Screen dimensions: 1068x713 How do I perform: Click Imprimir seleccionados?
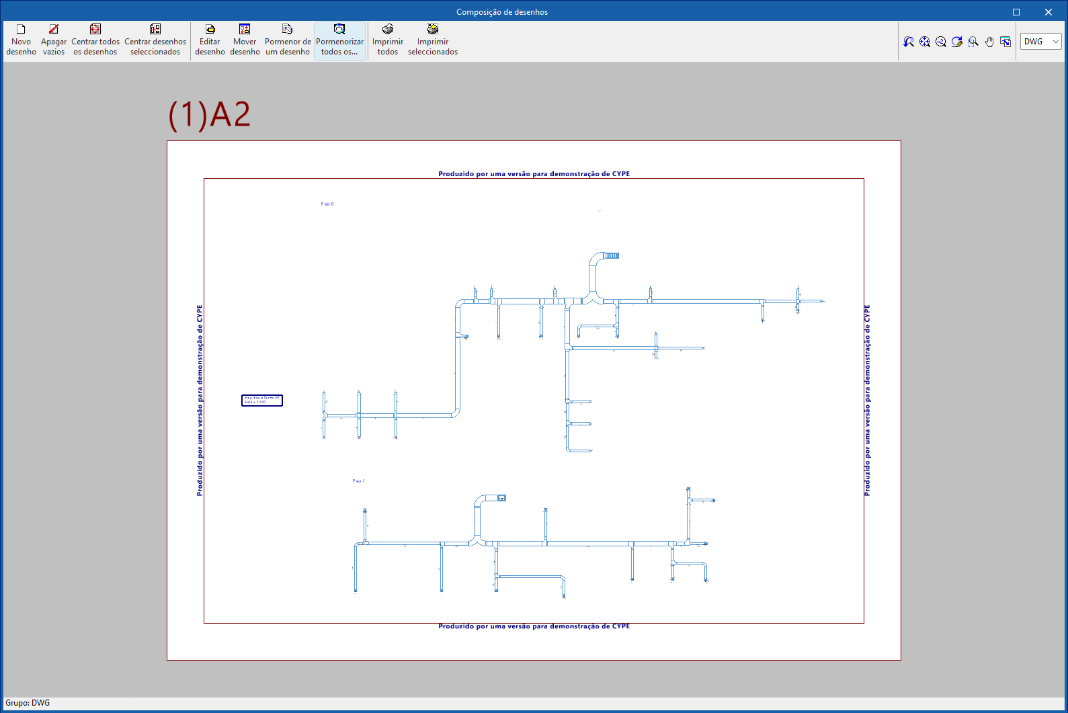(x=433, y=40)
